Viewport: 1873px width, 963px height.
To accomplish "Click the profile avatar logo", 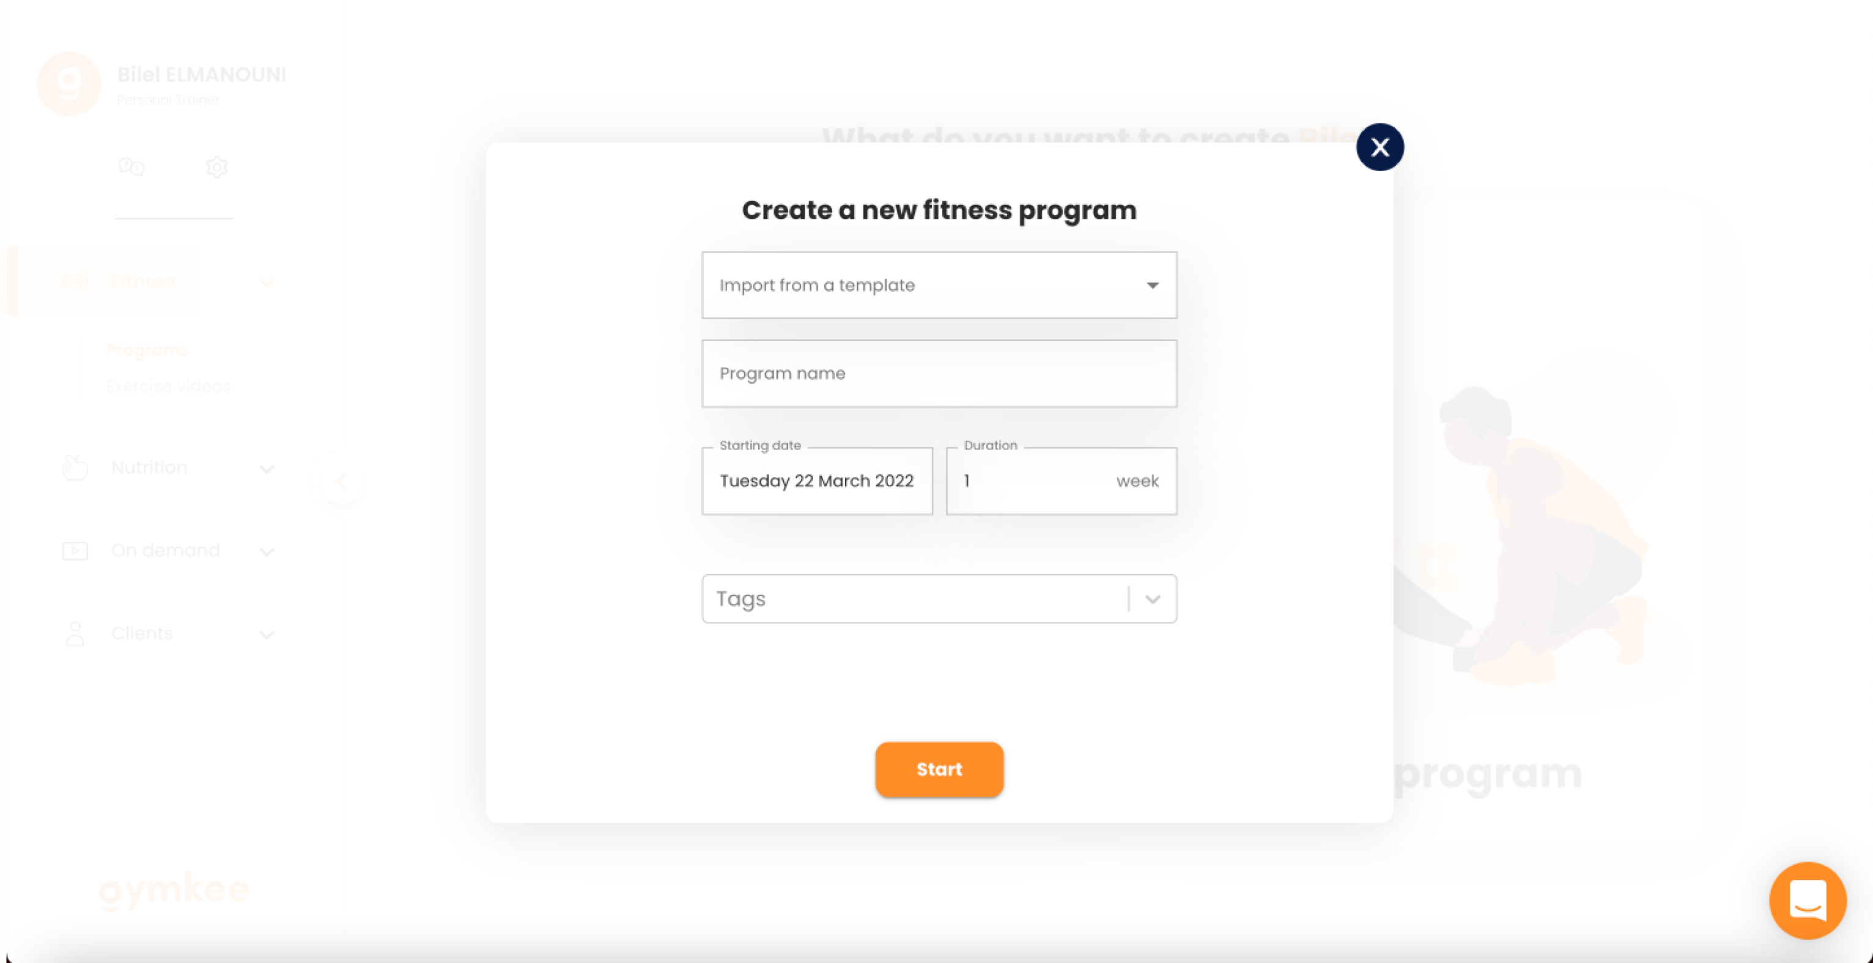I will 69,84.
